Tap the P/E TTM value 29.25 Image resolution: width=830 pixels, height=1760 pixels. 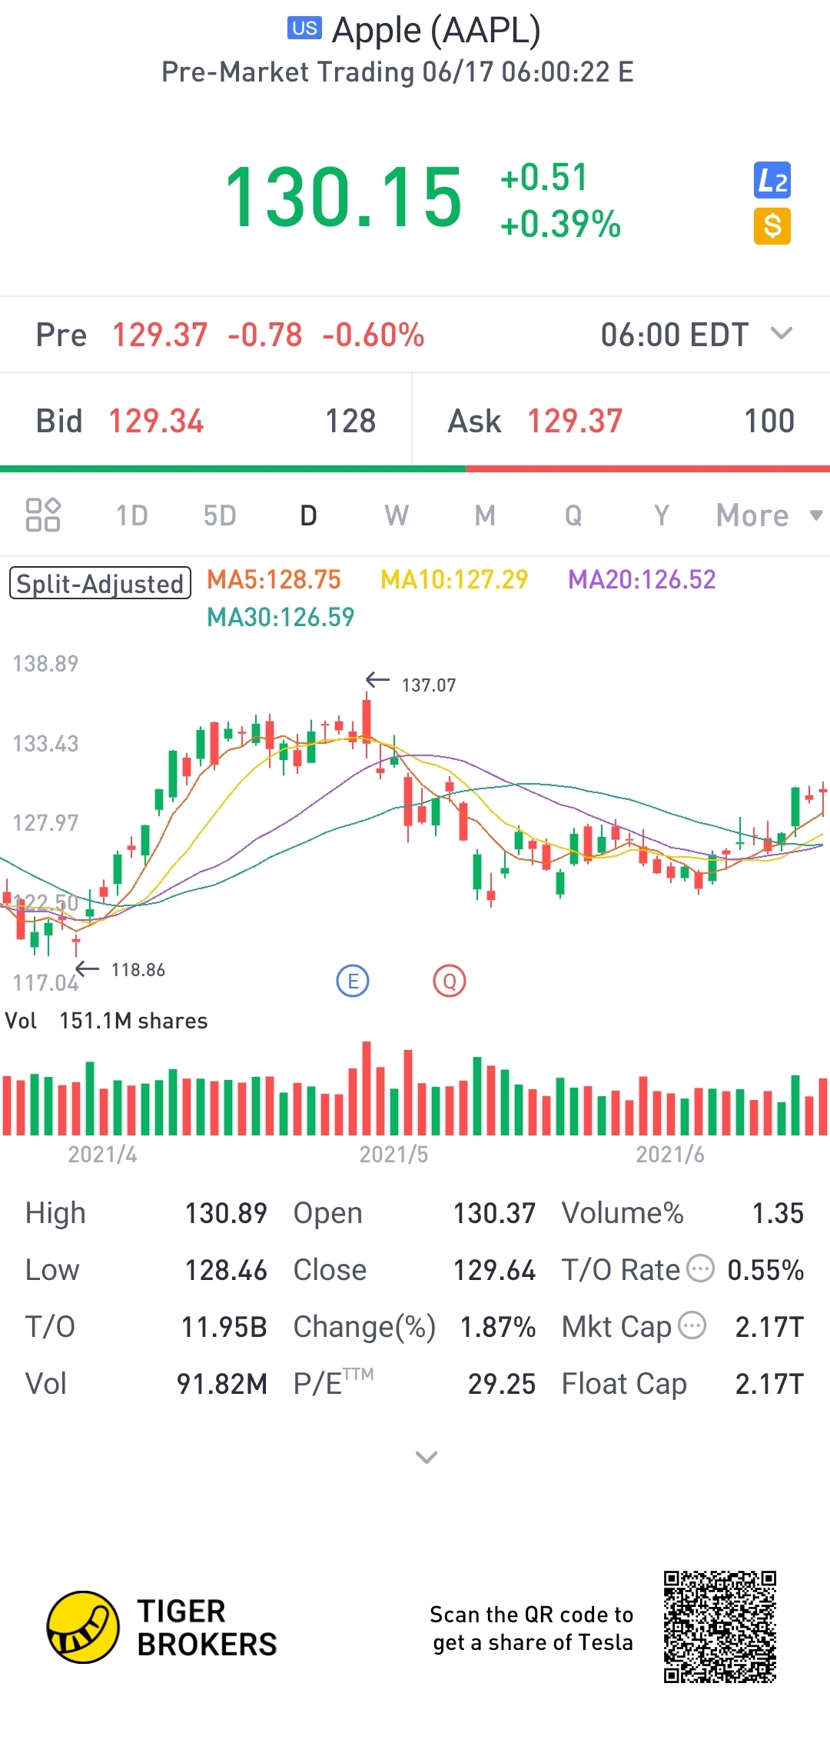pyautogui.click(x=502, y=1384)
